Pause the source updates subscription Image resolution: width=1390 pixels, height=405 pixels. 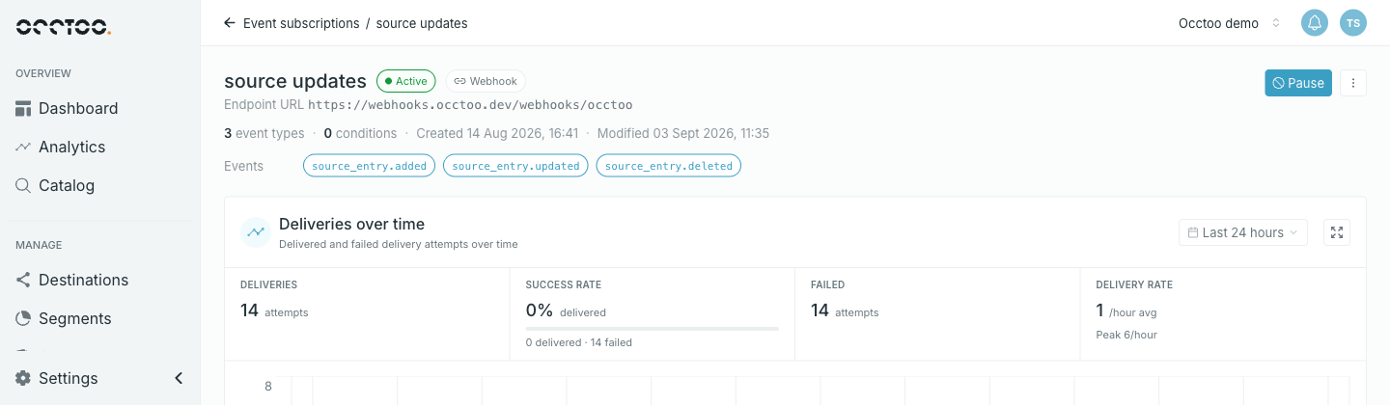1298,83
